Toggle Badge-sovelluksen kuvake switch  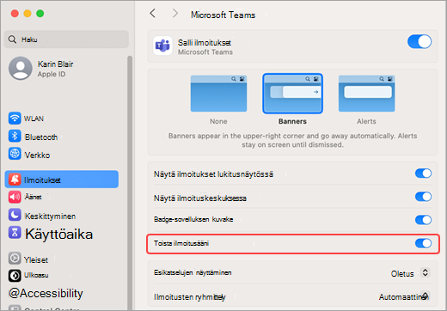pyautogui.click(x=423, y=220)
